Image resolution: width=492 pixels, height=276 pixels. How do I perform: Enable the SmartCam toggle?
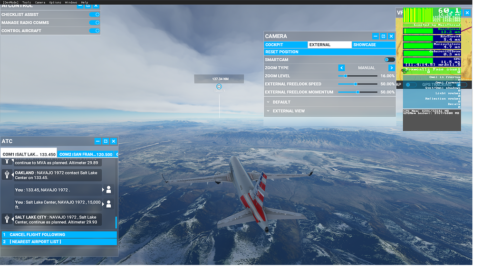[389, 59]
